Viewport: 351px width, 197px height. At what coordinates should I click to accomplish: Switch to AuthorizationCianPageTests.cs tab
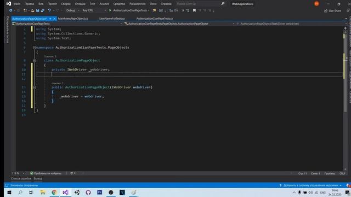coord(155,19)
